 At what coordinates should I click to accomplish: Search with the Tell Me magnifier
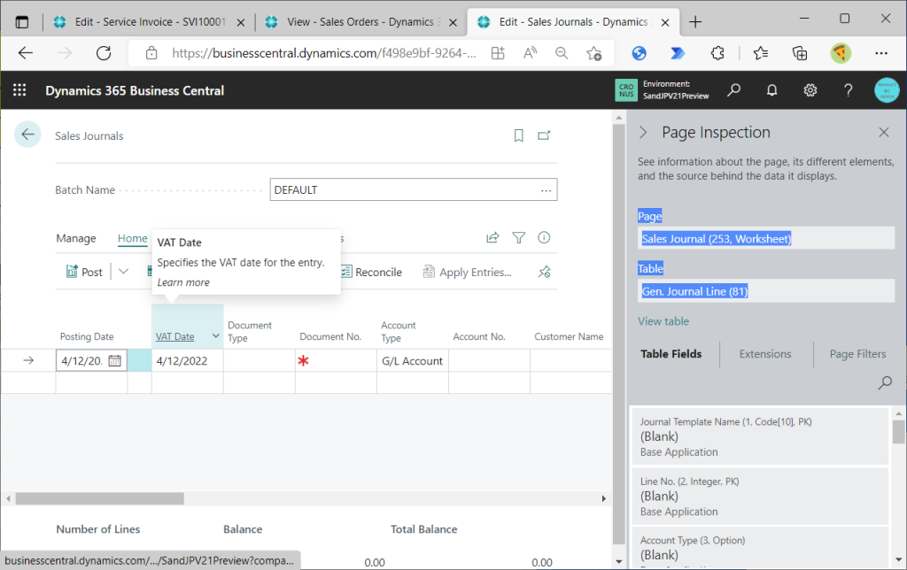pos(734,90)
